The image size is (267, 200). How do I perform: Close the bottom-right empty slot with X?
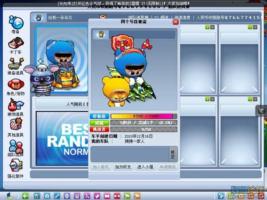255,99
